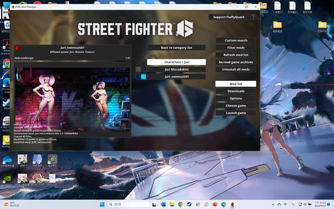Click Uninstall all mods
This screenshot has height=209, width=334.
click(x=236, y=69)
